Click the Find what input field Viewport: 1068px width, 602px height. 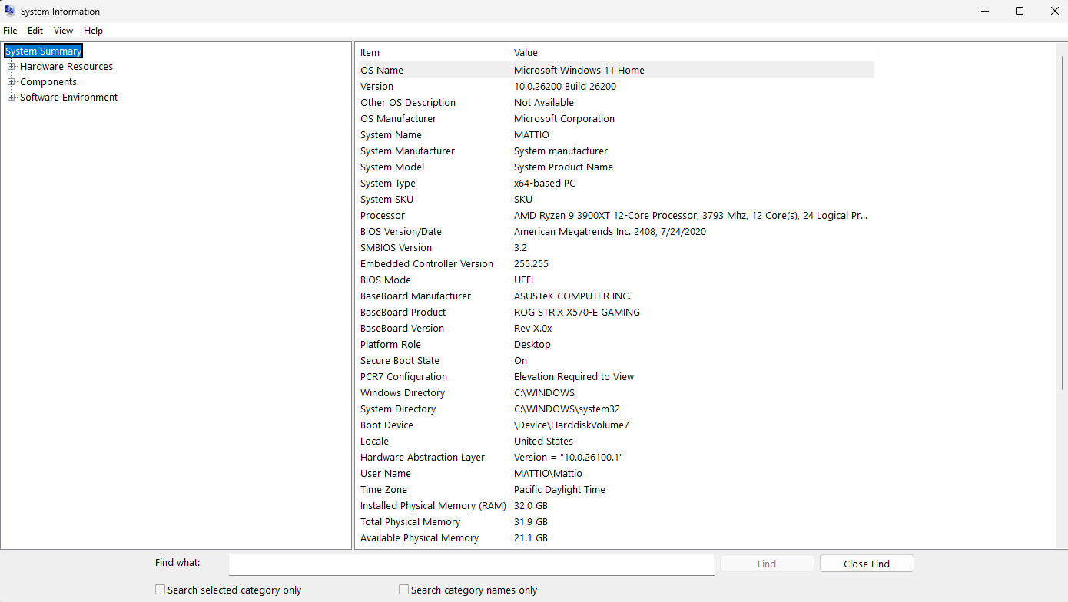471,564
